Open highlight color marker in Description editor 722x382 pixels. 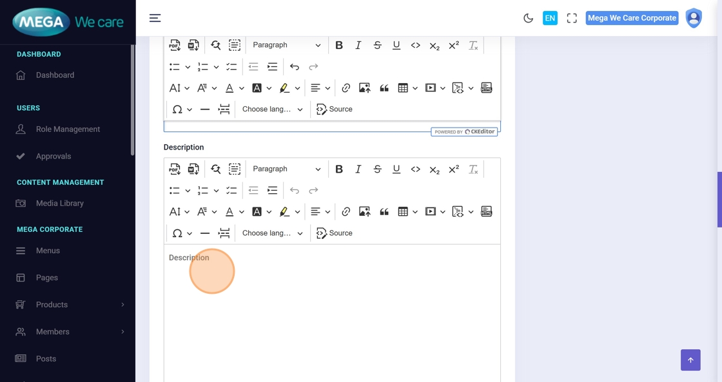point(284,212)
